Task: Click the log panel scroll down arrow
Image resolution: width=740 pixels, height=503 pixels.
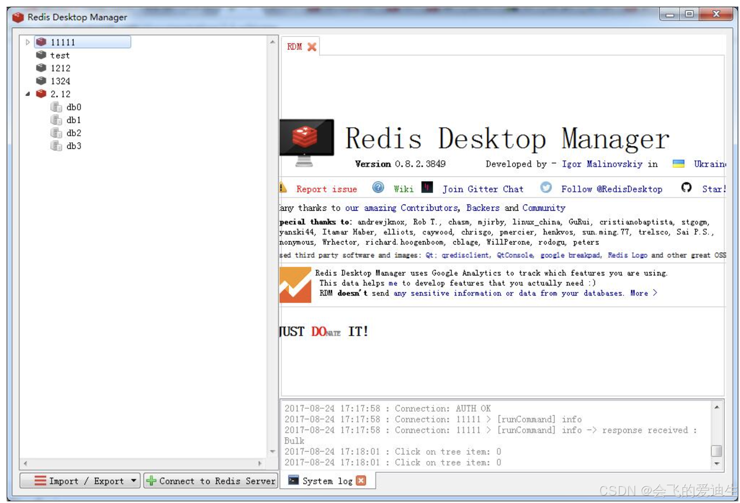Action: (x=717, y=463)
